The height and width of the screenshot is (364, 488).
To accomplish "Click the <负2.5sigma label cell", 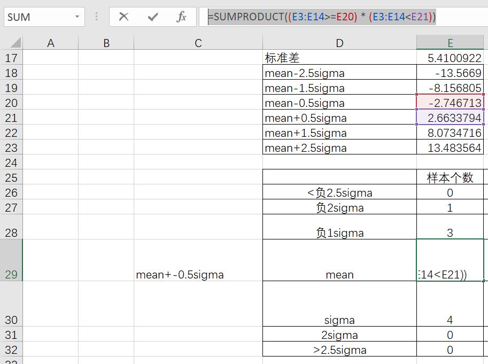I will point(339,192).
